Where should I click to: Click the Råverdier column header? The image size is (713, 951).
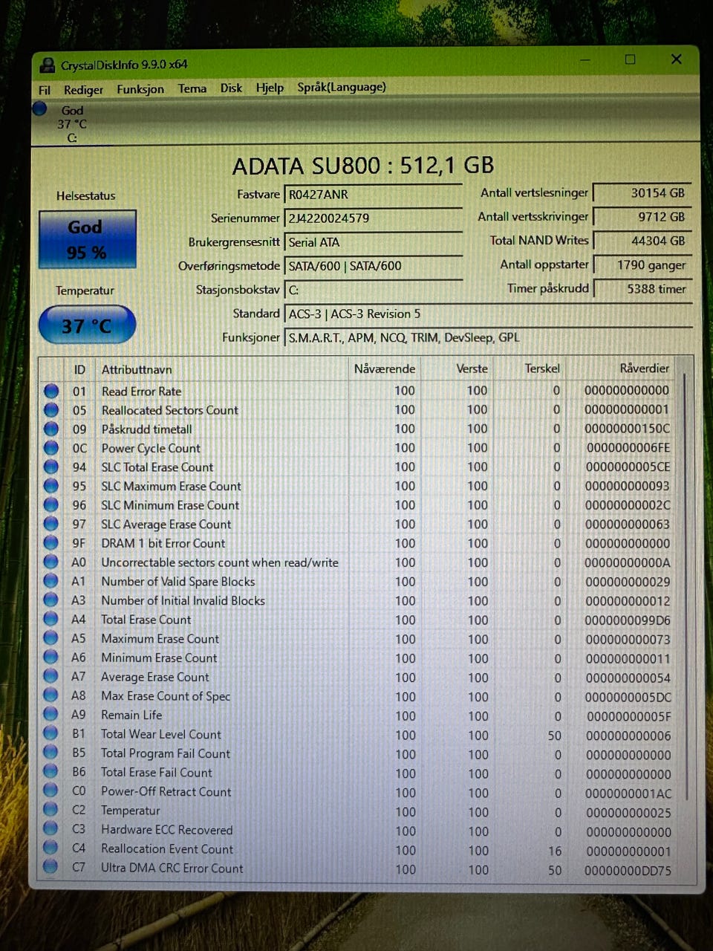644,368
